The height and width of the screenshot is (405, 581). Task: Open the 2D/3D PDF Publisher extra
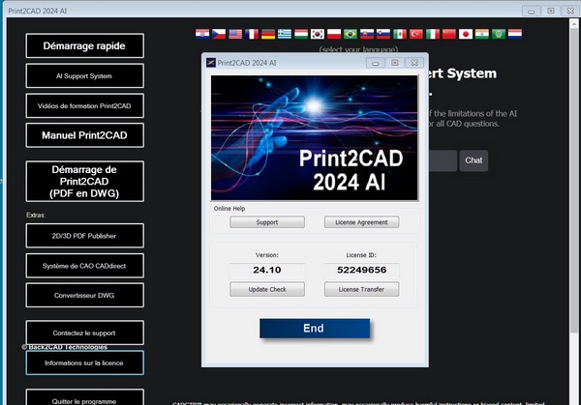click(85, 236)
